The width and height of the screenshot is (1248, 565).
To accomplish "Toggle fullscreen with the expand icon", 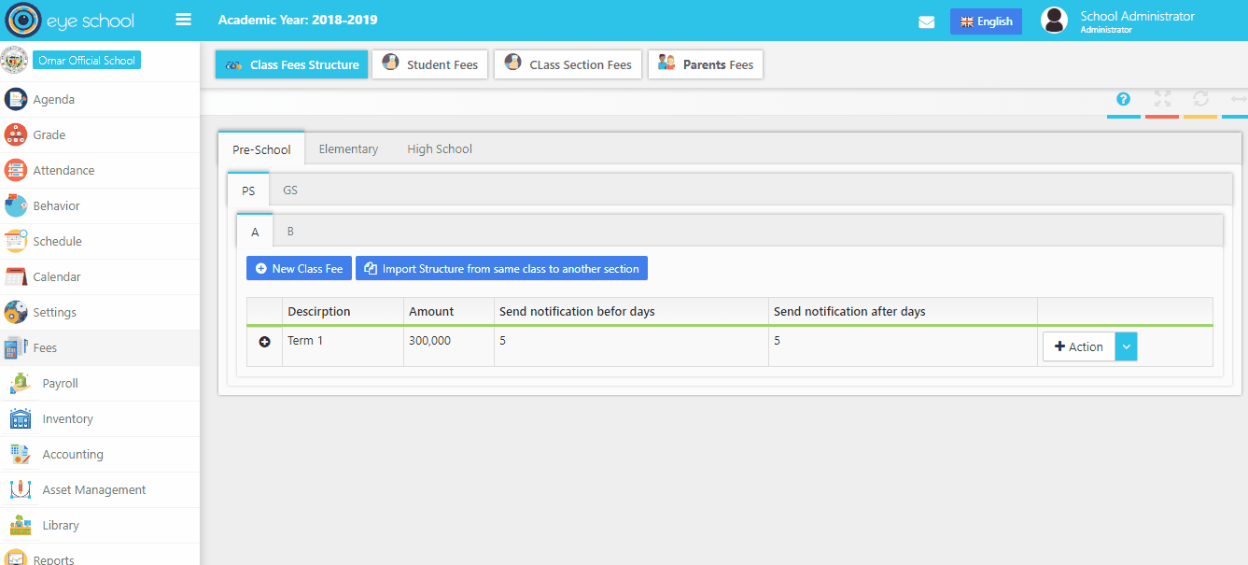I will pyautogui.click(x=1162, y=99).
